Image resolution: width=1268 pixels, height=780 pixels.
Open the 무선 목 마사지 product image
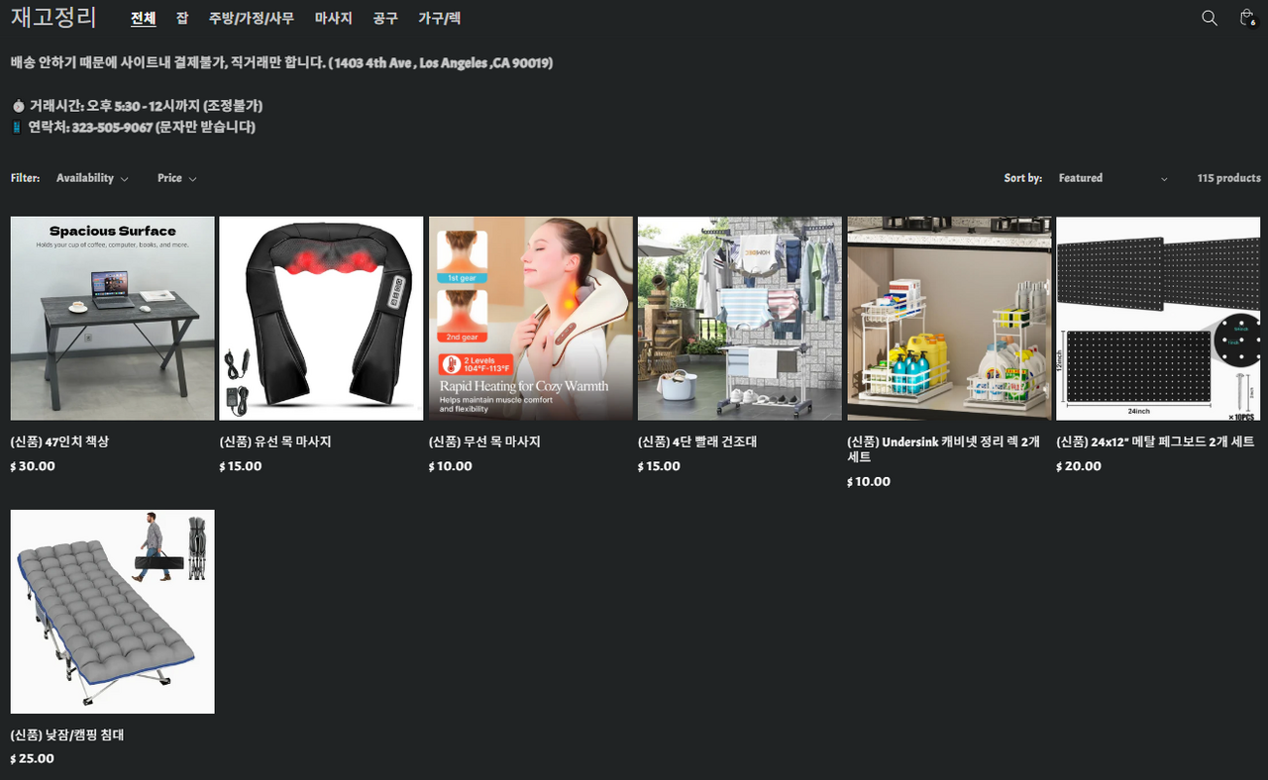(530, 318)
